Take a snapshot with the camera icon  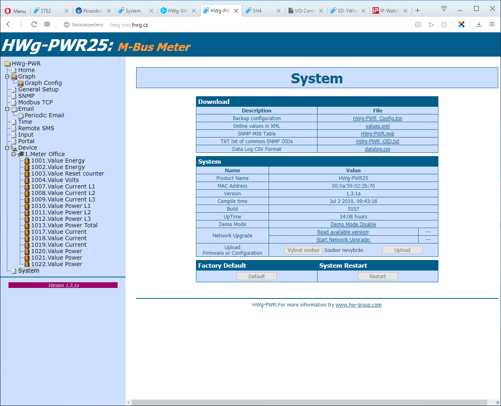pos(418,25)
